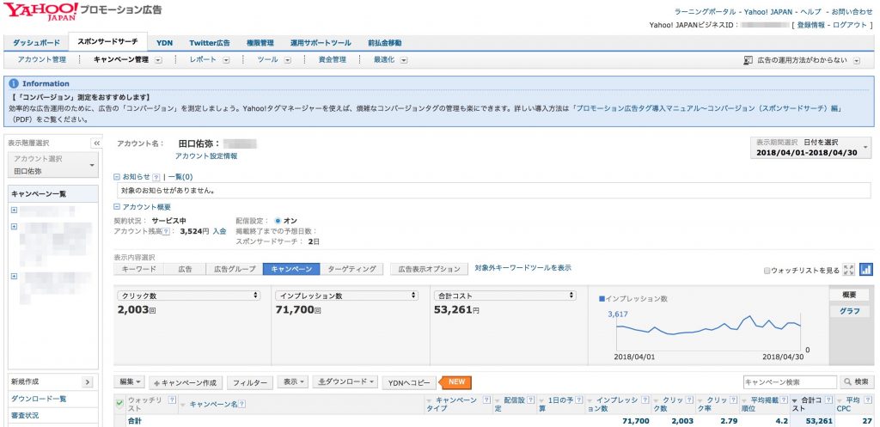Expand the second campaign tree node
The width and height of the screenshot is (880, 427).
[x=14, y=227]
